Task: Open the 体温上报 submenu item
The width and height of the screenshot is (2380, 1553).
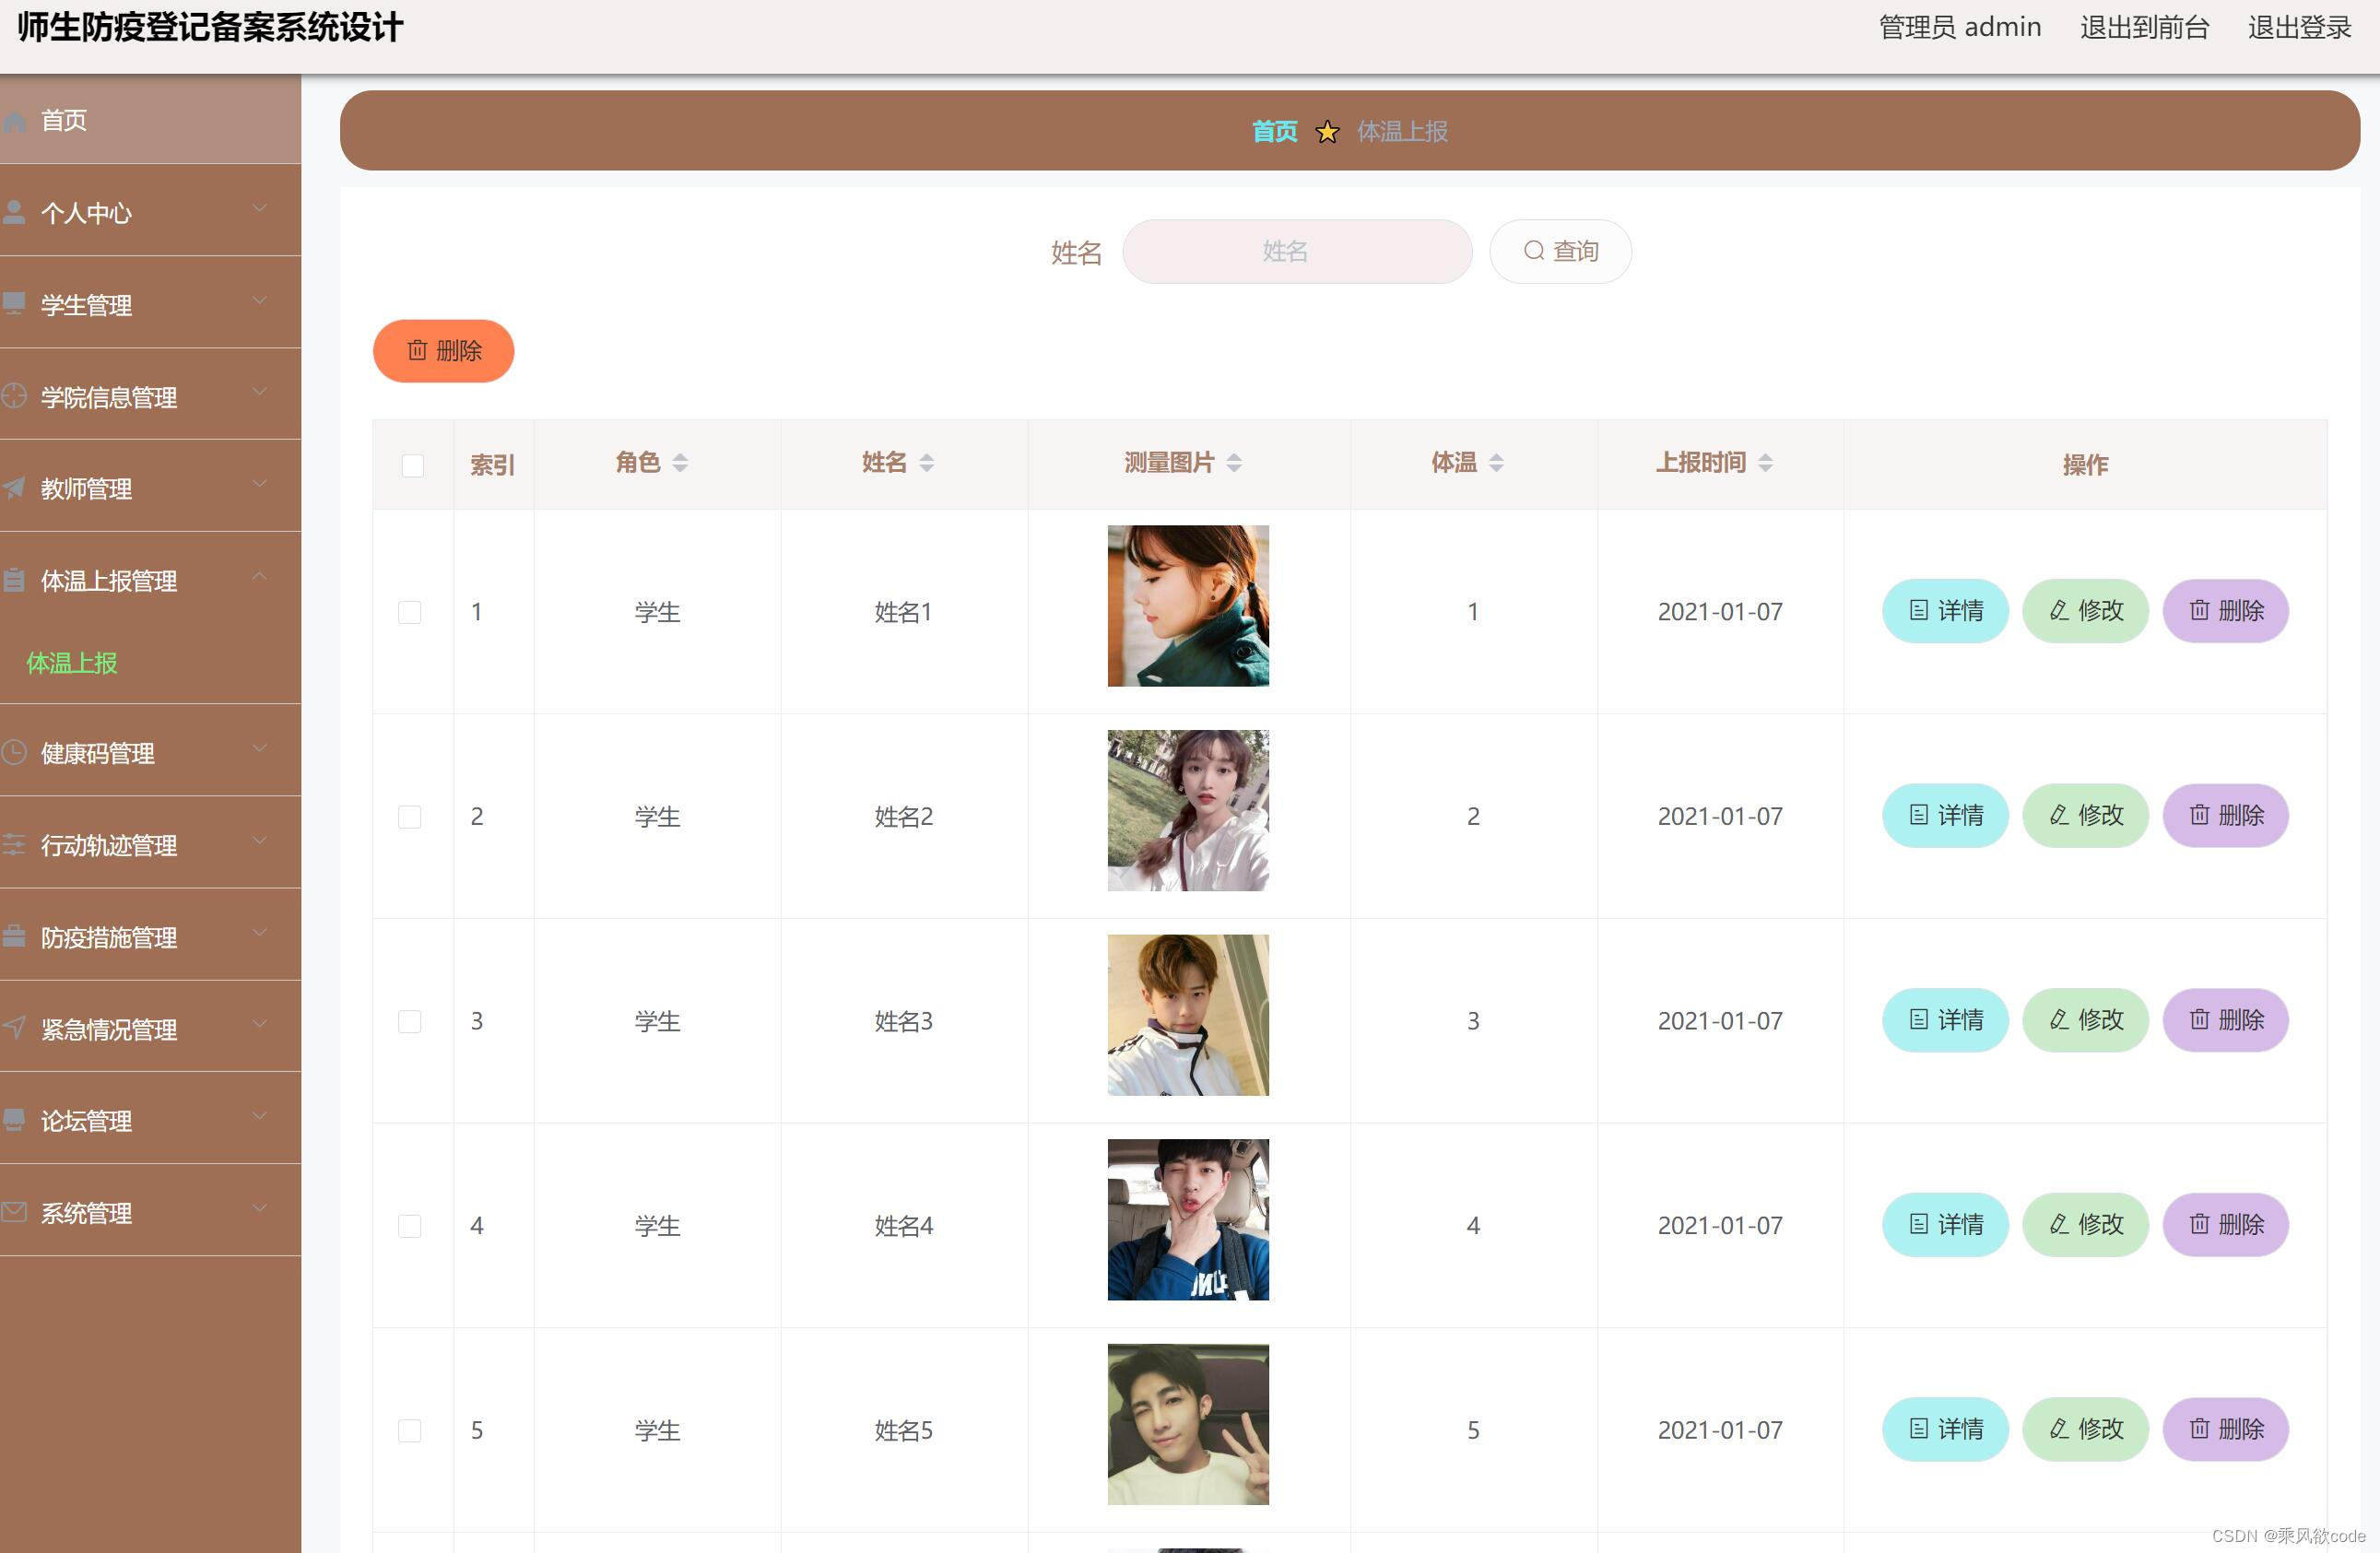Action: pos(72,663)
